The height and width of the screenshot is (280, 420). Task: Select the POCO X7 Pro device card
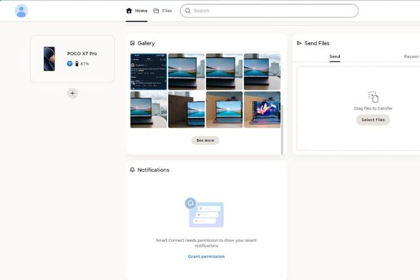pyautogui.click(x=72, y=59)
